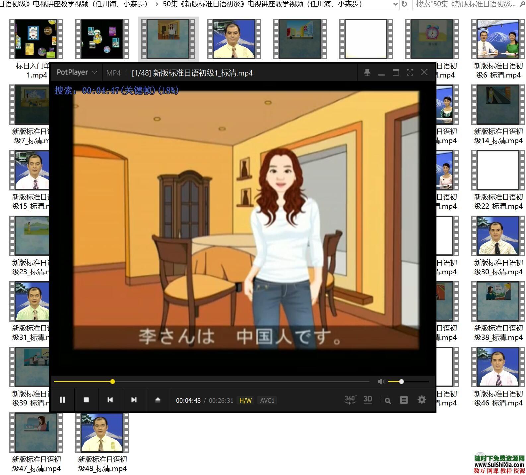
Task: Refresh the Explorer folder view
Action: [404, 4]
